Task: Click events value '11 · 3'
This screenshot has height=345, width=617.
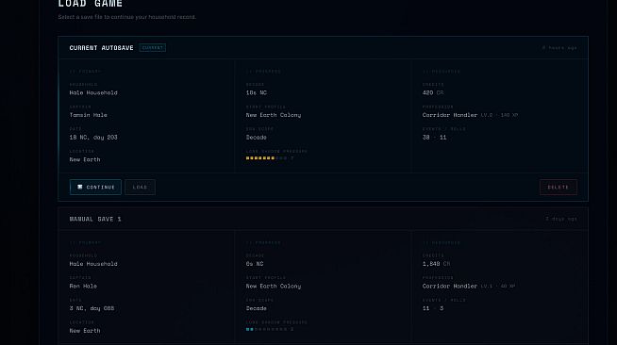Action: (433, 308)
